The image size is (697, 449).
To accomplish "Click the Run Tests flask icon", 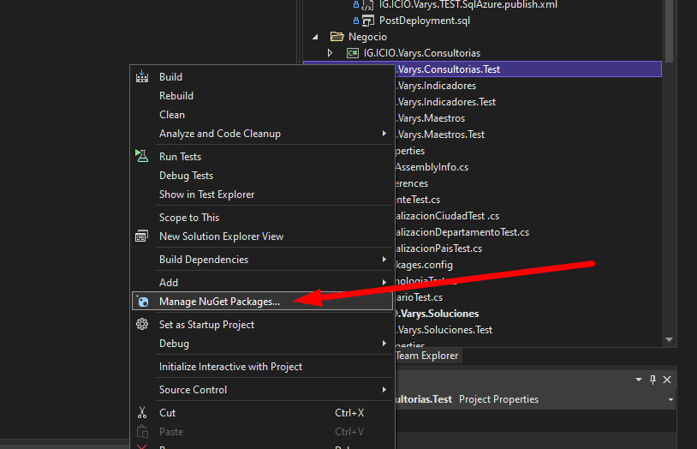I will (142, 157).
